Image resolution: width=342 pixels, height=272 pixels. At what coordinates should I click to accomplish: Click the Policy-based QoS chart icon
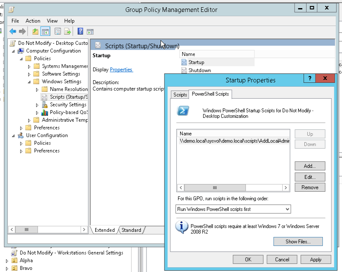coord(44,112)
